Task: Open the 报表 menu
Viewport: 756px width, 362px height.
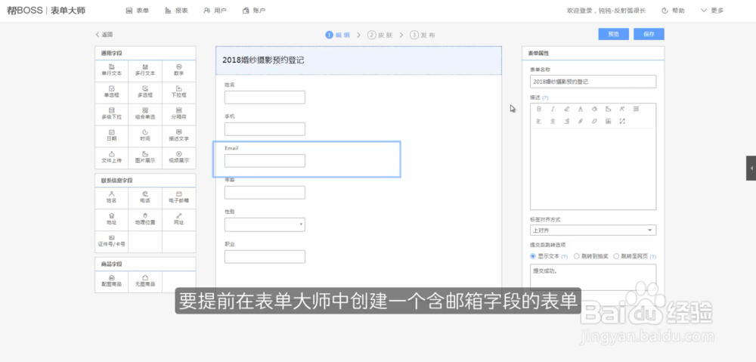Action: (176, 11)
